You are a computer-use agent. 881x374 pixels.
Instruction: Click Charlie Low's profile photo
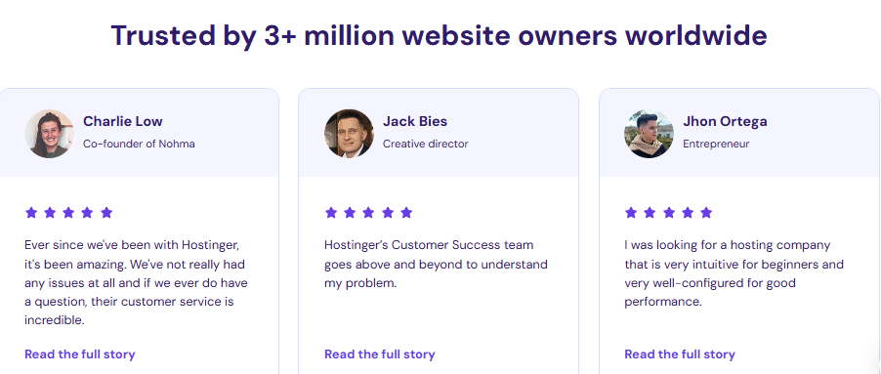[49, 134]
